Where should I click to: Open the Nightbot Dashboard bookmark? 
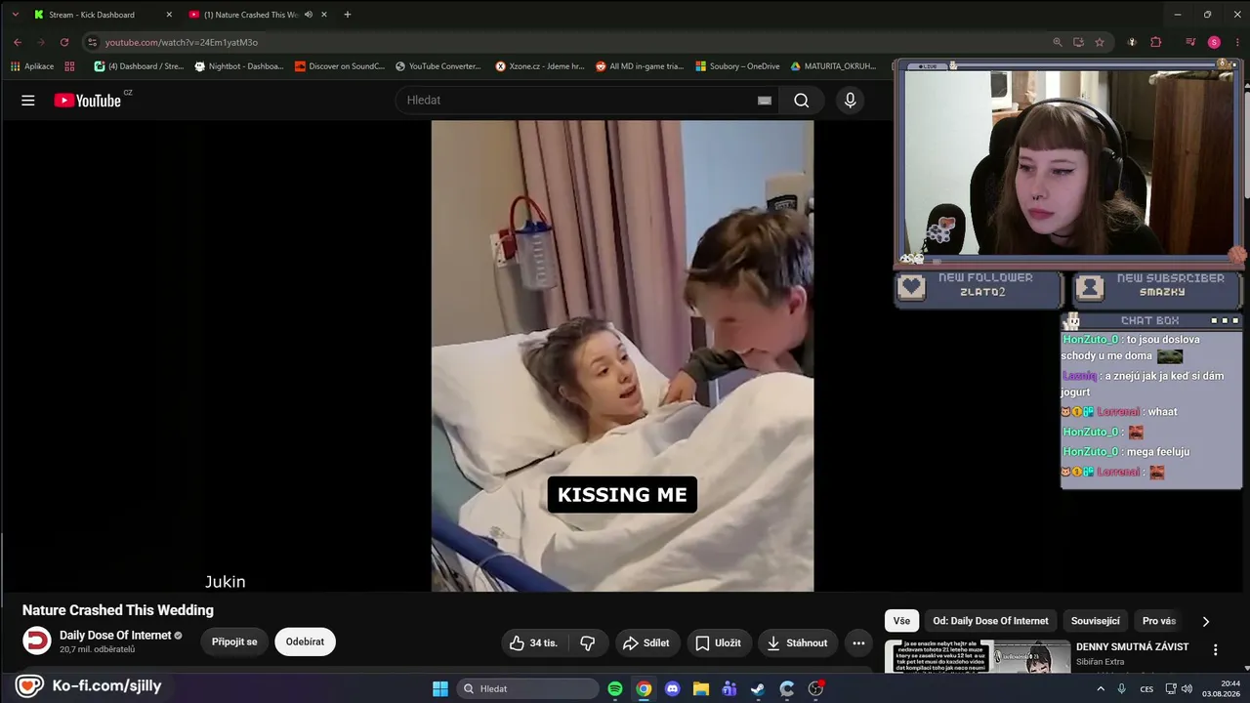tap(239, 66)
